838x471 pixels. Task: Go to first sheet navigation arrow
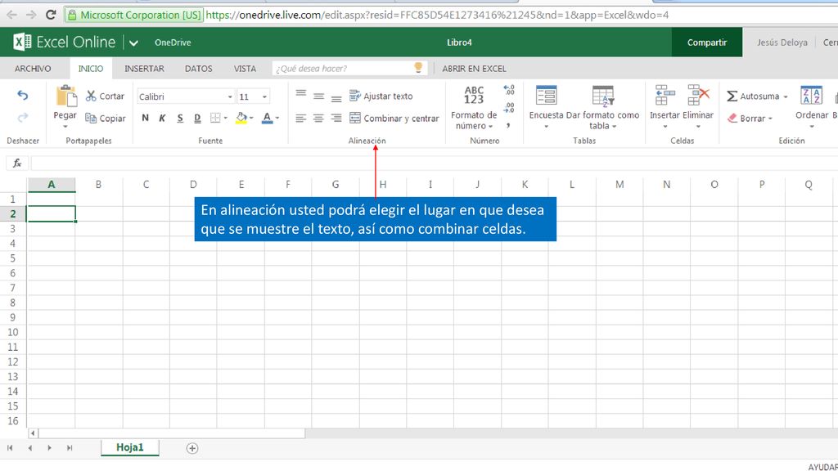click(x=10, y=448)
